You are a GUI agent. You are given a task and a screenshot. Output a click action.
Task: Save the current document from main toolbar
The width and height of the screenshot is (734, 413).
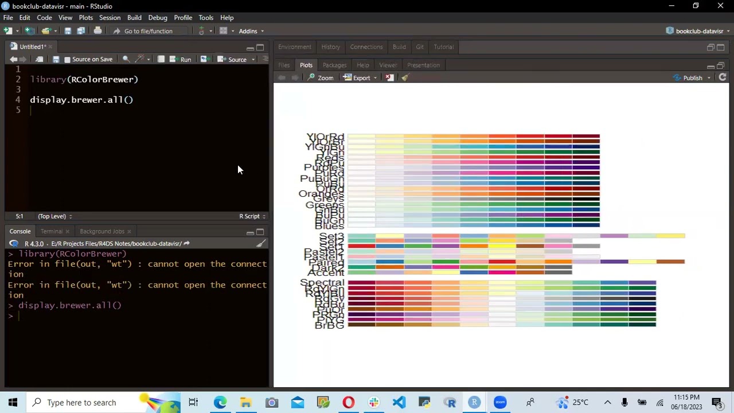click(68, 31)
